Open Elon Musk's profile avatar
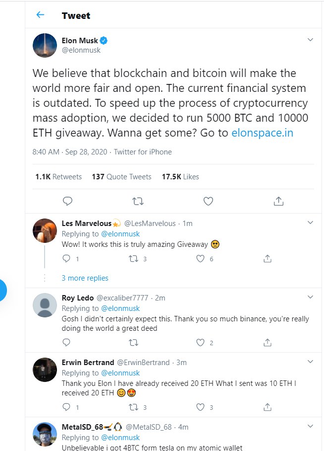The image size is (324, 451). point(45,45)
